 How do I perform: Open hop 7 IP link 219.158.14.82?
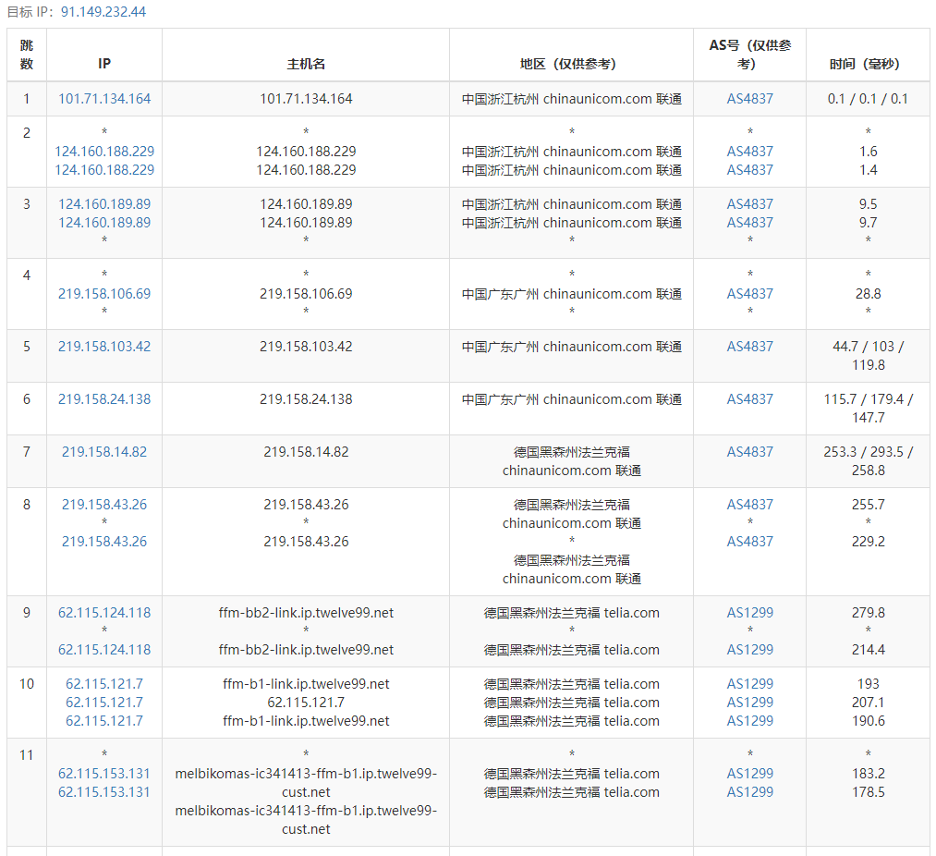pyautogui.click(x=104, y=452)
